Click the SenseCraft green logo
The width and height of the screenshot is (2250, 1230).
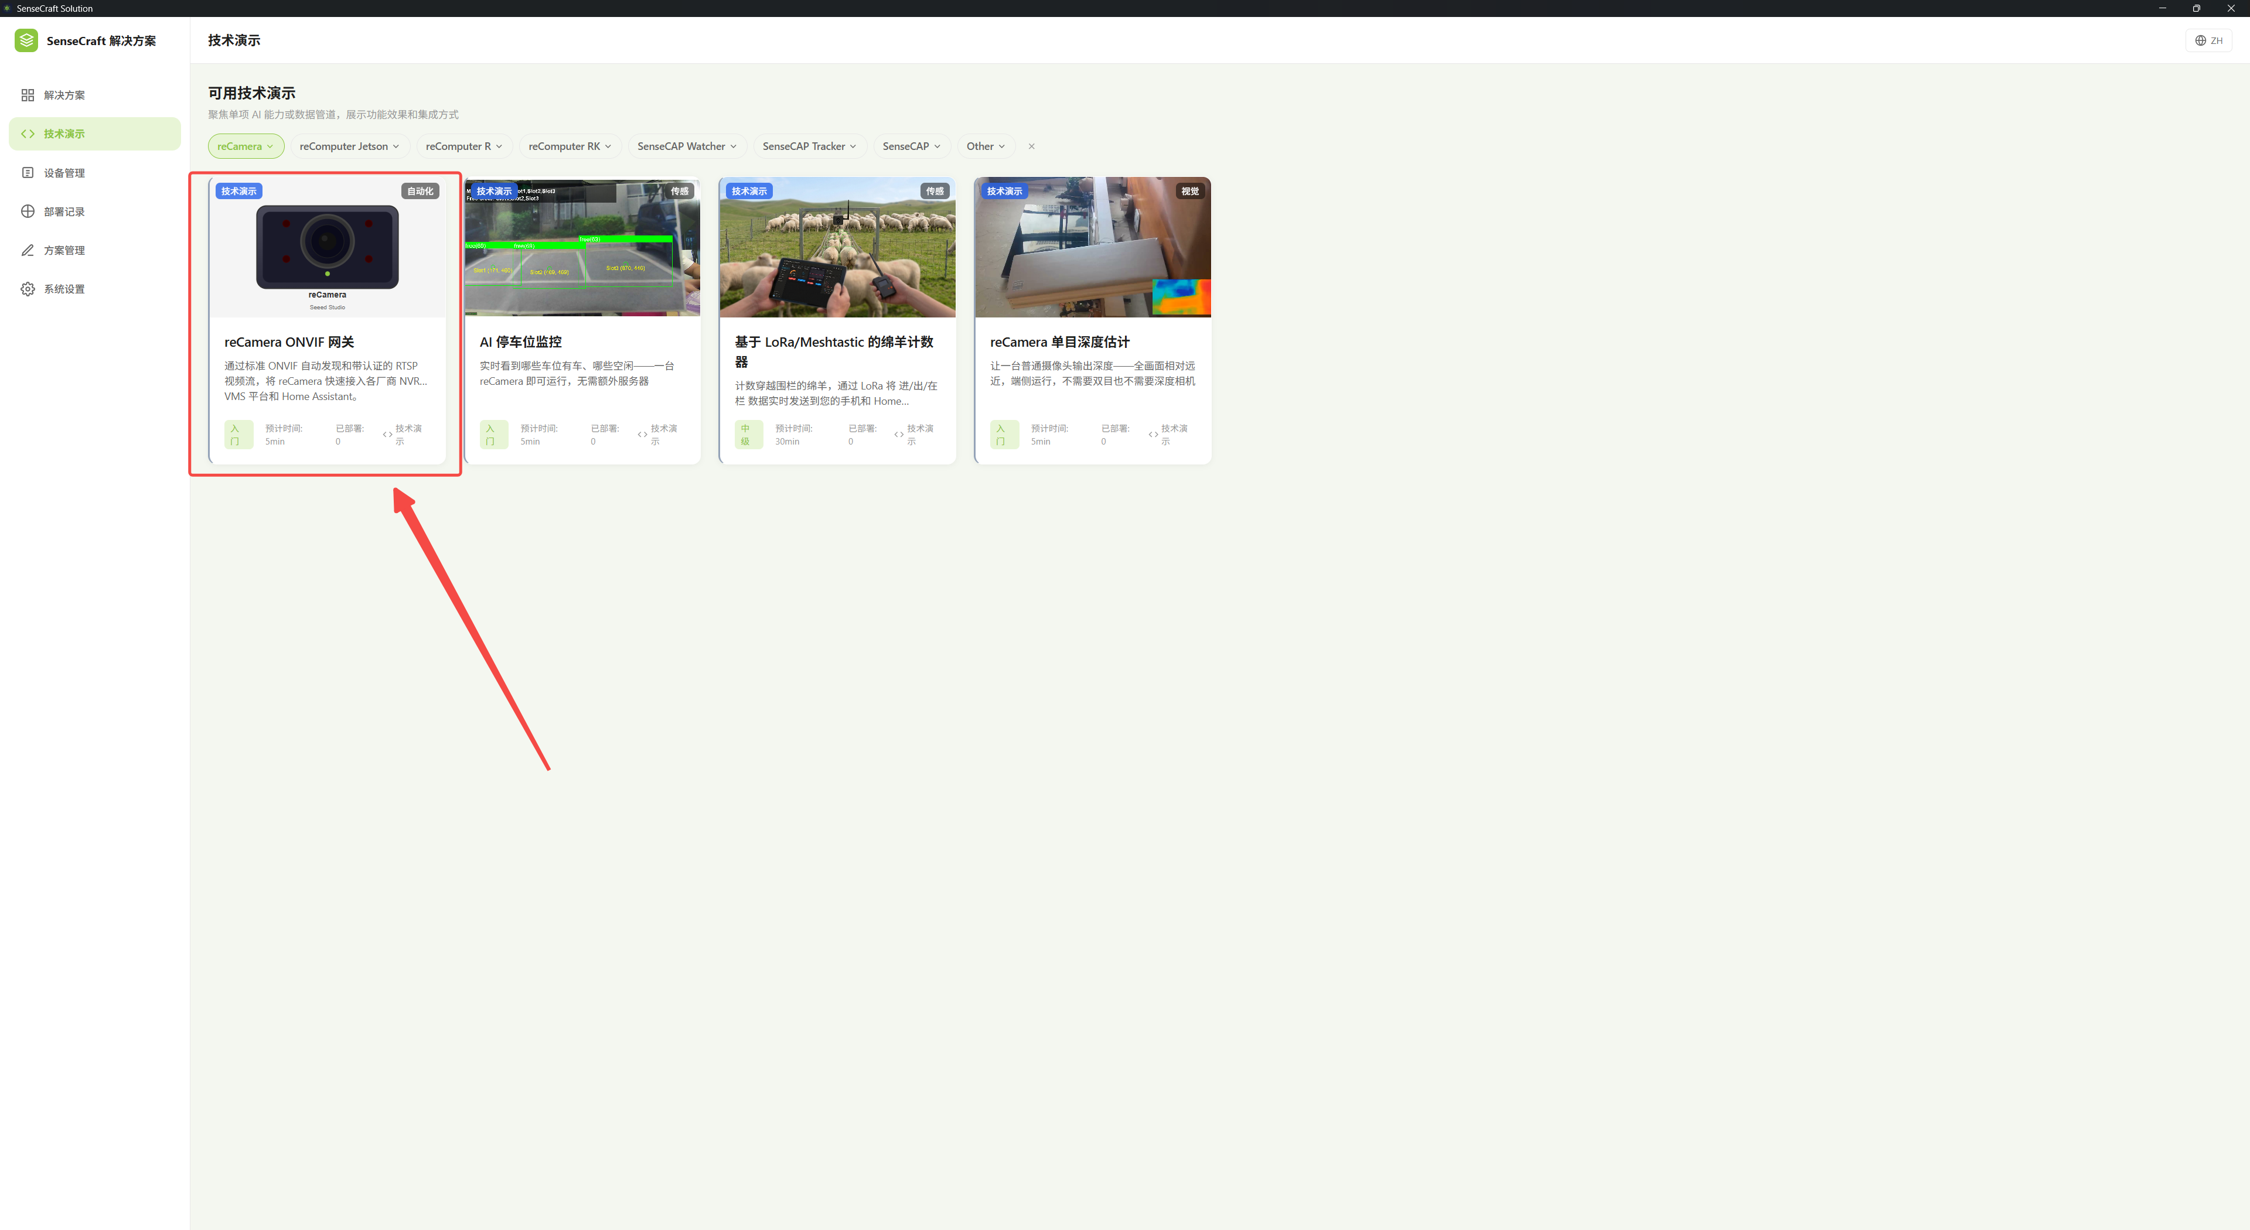[26, 40]
